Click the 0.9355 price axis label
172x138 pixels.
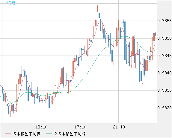[165, 21]
